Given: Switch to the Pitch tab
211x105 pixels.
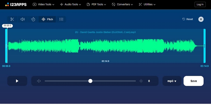Looking at the screenshot, I should (47, 19).
